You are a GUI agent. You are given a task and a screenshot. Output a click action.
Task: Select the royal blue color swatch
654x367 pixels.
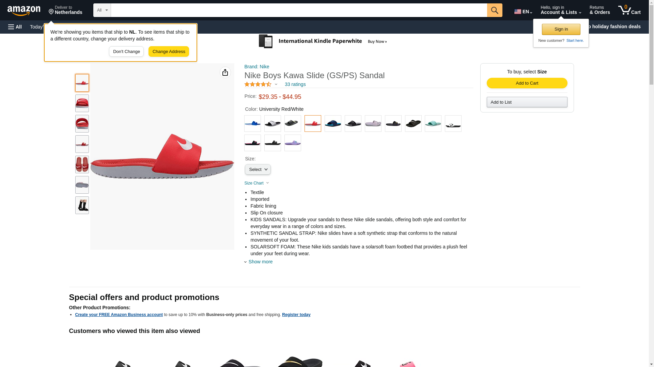pos(252,124)
